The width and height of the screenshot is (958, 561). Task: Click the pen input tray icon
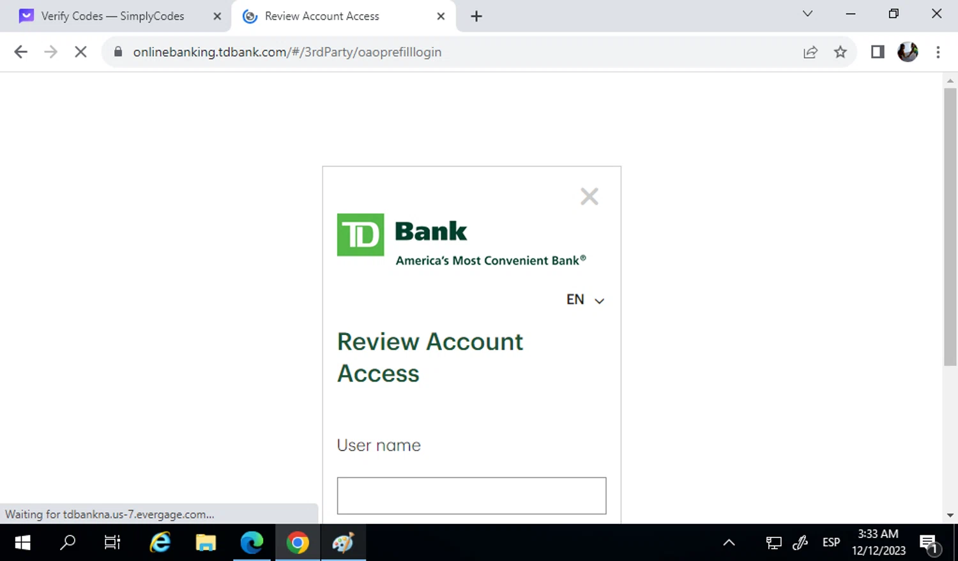[x=800, y=543]
